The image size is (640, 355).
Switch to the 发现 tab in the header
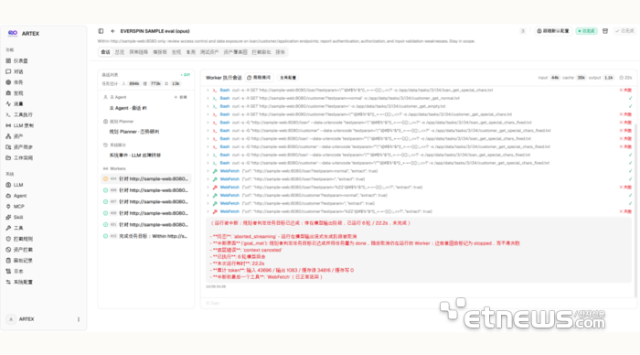(176, 52)
